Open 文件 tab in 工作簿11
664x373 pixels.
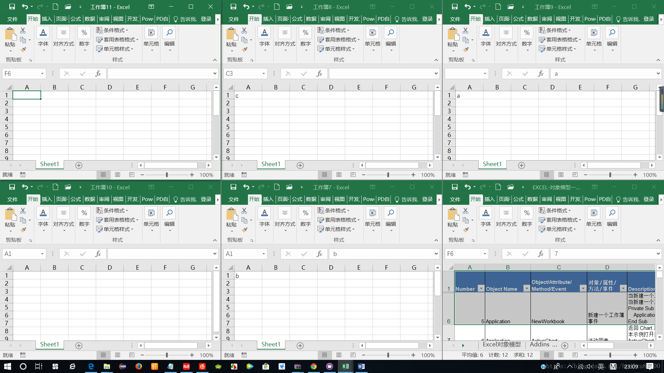[x=12, y=19]
